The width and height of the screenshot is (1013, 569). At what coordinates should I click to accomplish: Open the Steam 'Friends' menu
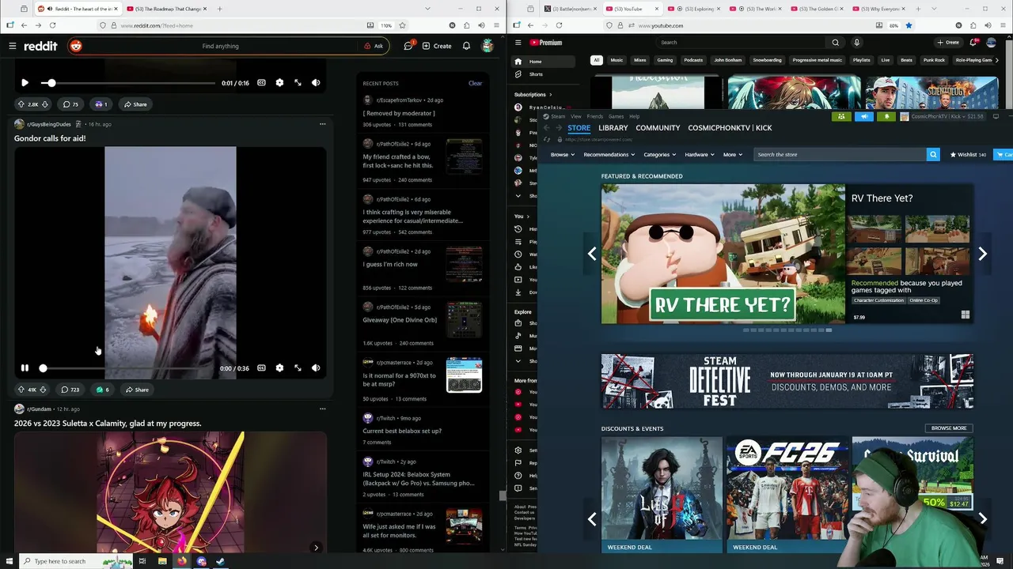[x=594, y=116]
